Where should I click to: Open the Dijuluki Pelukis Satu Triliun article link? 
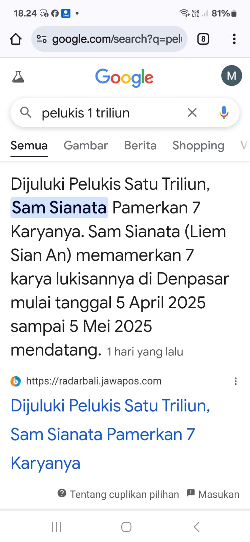[x=110, y=434]
